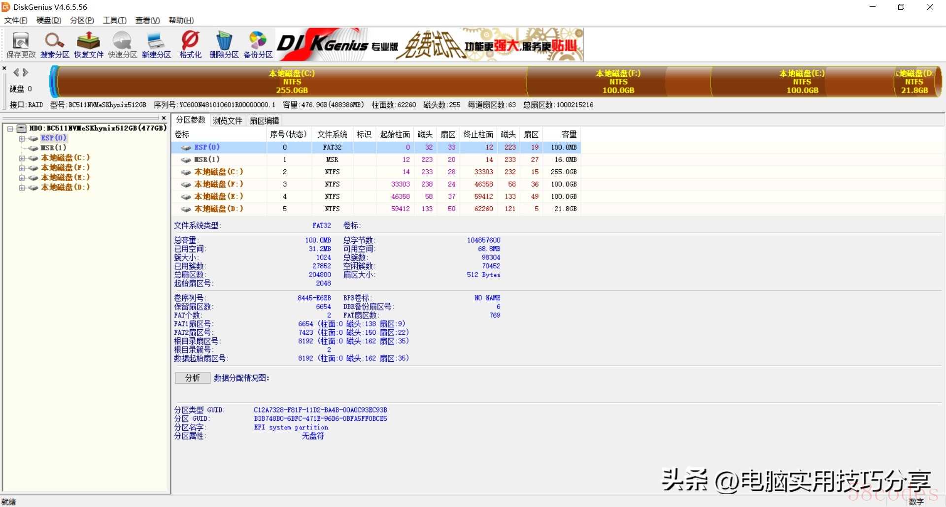This screenshot has height=507, width=946.
Task: Open the 帮助(H) menu
Action: click(x=181, y=20)
